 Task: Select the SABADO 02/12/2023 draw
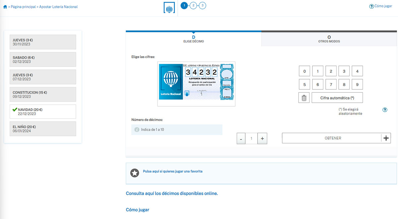point(42,59)
